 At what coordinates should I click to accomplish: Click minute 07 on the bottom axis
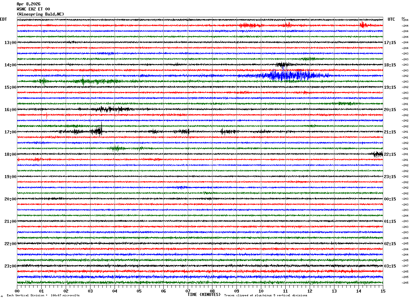click(x=188, y=291)
